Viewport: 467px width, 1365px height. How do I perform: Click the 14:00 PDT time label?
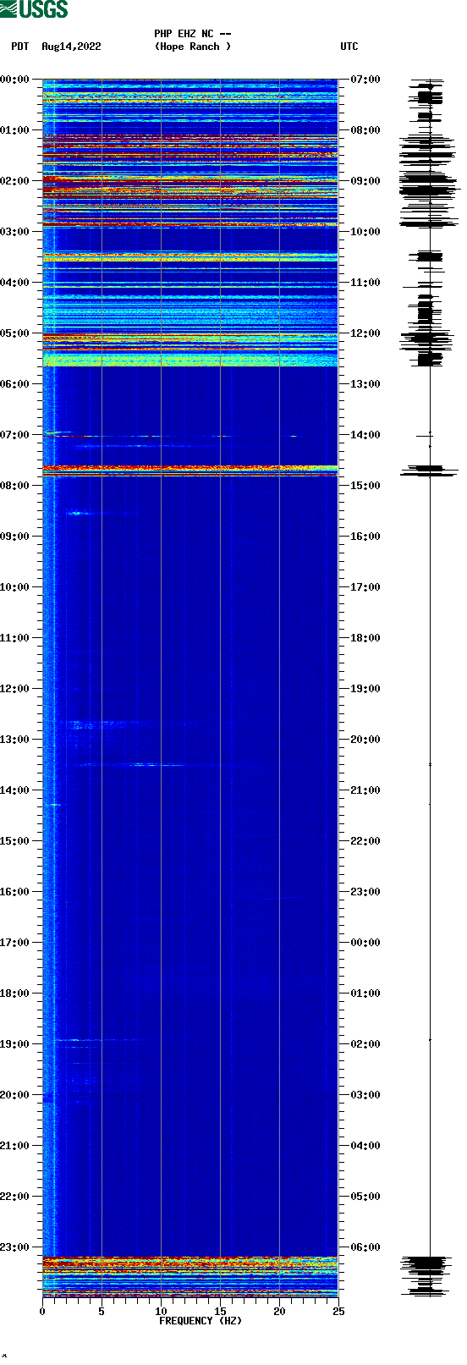pyautogui.click(x=14, y=790)
